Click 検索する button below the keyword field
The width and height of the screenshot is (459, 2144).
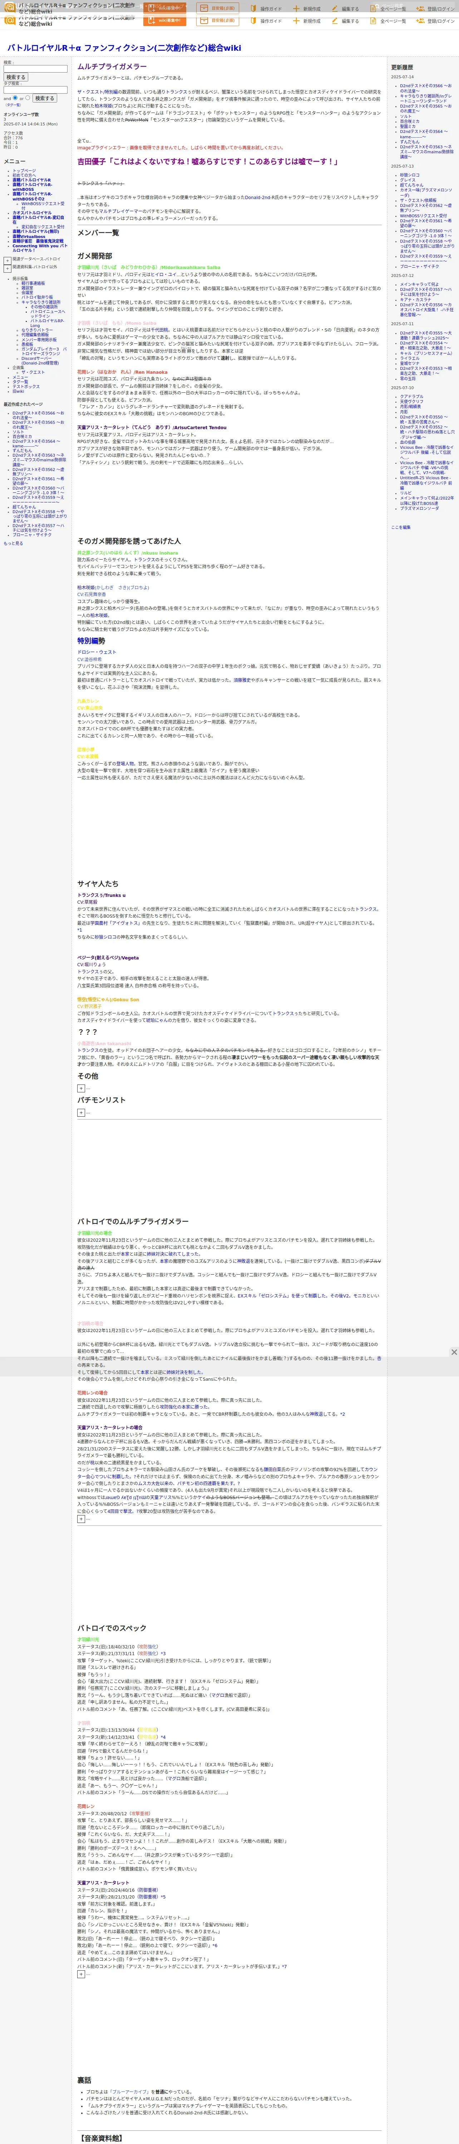click(15, 78)
